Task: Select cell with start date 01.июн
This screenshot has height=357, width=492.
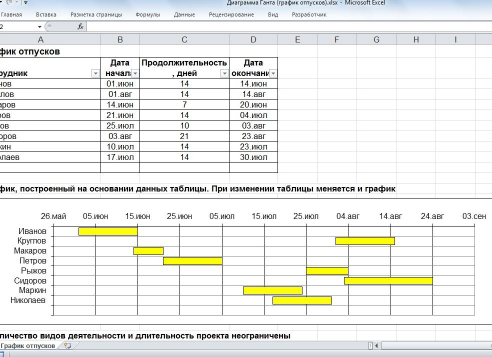Action: tap(120, 84)
